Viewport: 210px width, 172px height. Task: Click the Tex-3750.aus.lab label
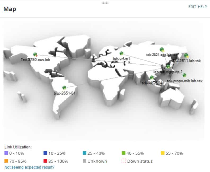(x=35, y=60)
